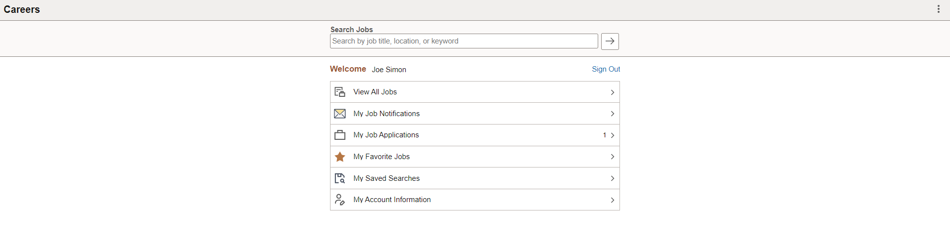Click the Saved Searches document icon
Viewport: 950px width, 251px height.
pyautogui.click(x=340, y=178)
